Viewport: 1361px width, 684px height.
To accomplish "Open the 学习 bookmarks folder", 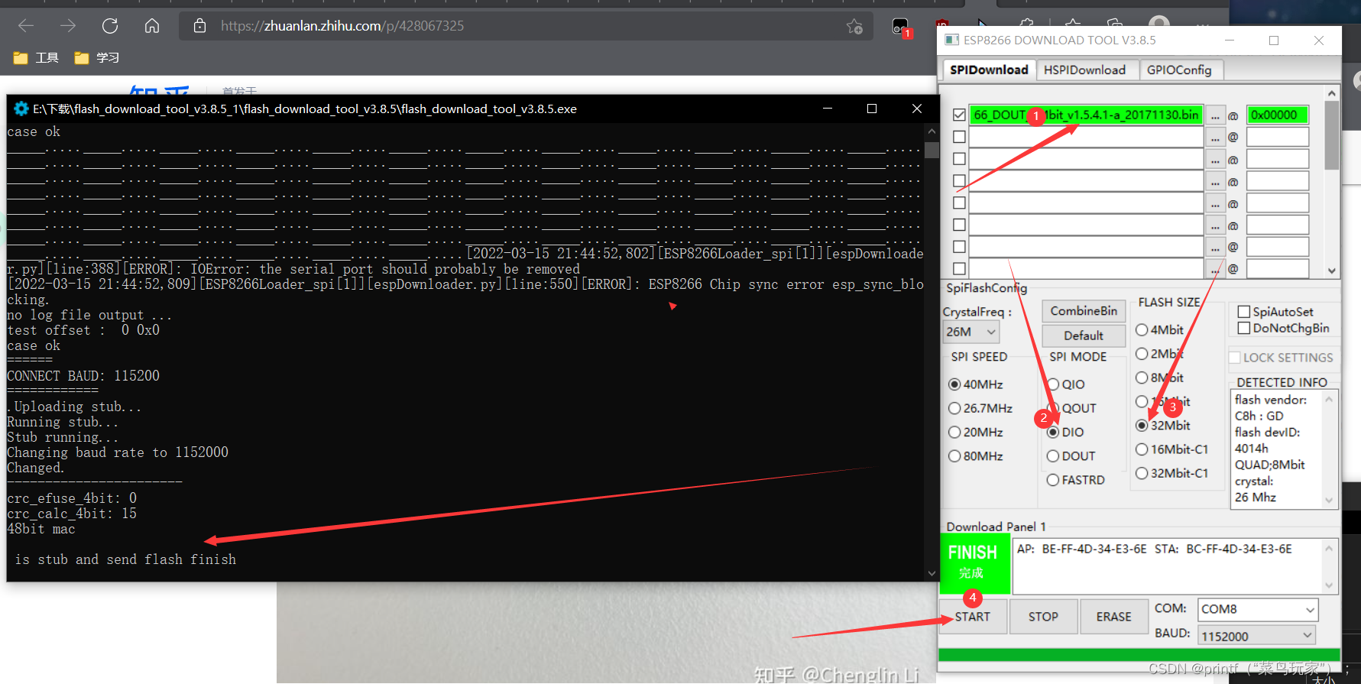I will 96,58.
